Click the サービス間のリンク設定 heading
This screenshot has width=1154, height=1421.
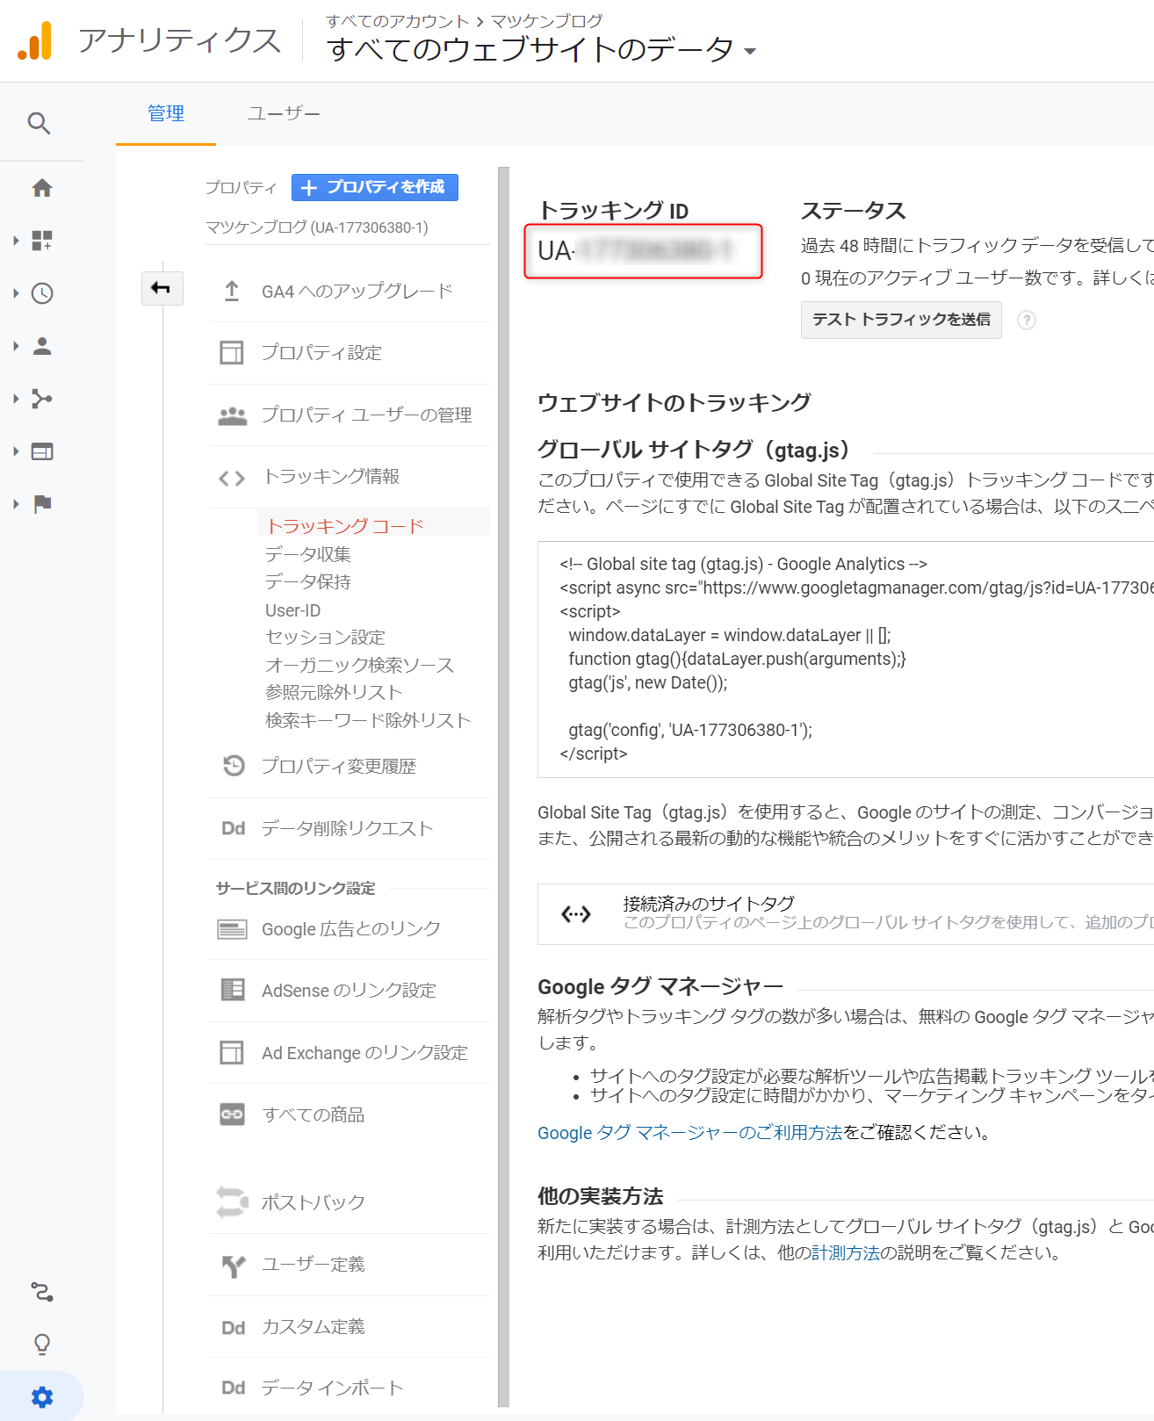tap(295, 888)
